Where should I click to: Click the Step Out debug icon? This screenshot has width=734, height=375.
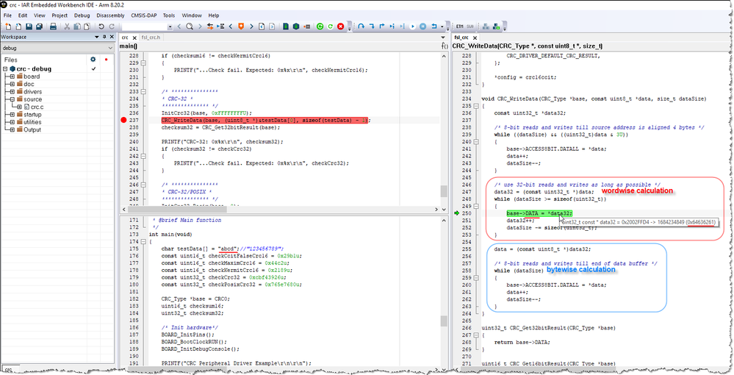tap(382, 26)
